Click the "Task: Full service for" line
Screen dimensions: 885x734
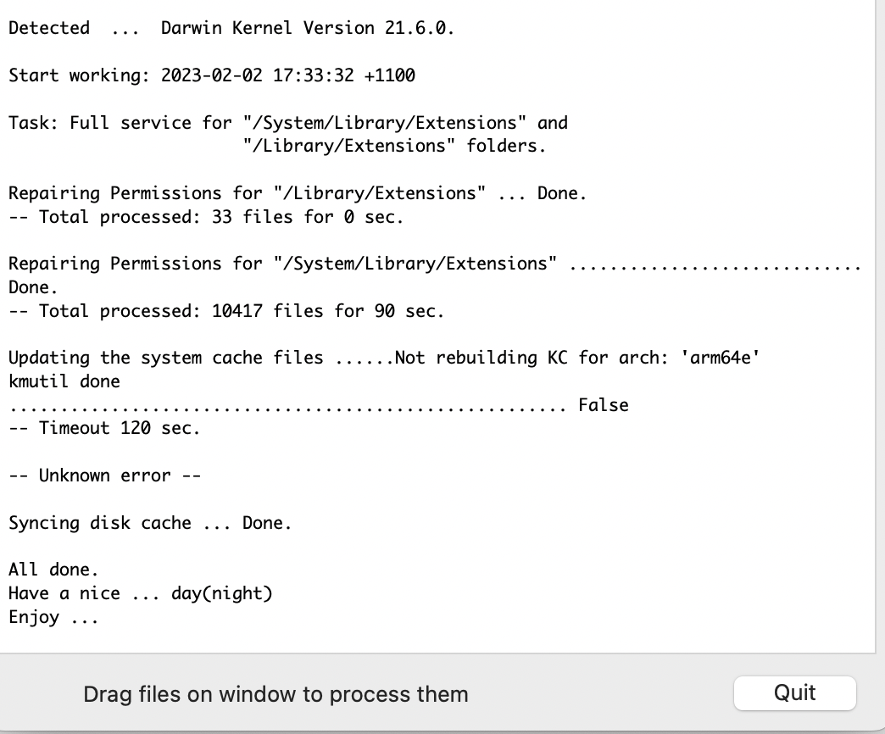coord(288,123)
